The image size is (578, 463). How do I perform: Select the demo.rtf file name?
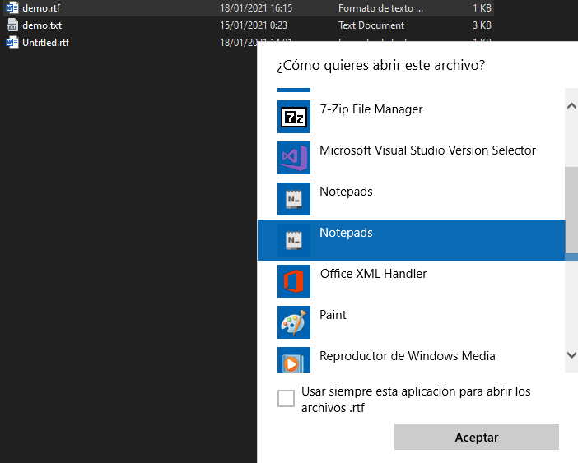(x=41, y=8)
